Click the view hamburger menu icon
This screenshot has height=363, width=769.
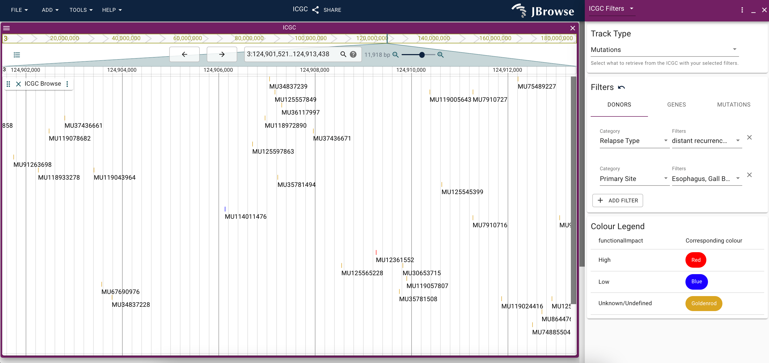(7, 28)
